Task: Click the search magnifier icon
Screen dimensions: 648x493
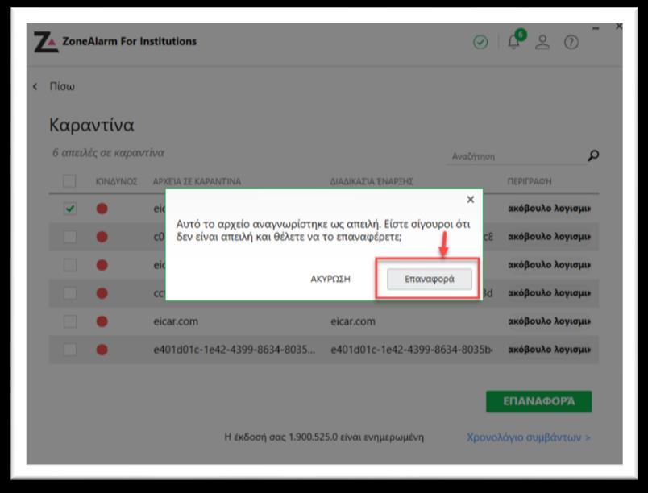Action: [593, 155]
